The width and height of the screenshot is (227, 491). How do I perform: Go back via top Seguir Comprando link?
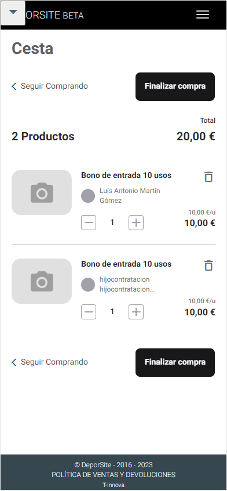click(50, 86)
